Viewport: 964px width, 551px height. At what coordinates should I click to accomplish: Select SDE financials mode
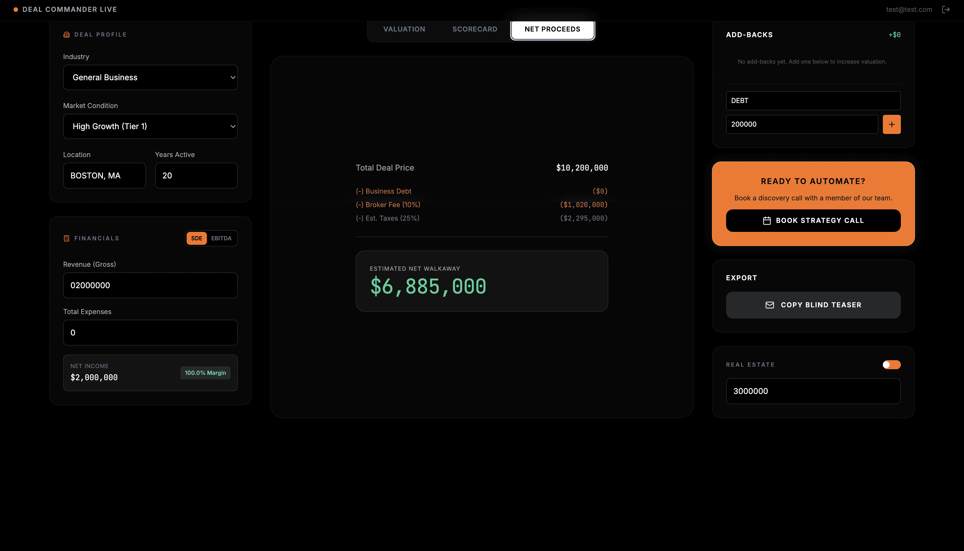(196, 238)
